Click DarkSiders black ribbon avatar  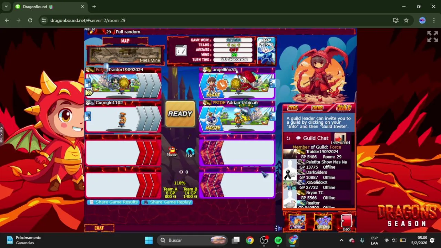click(x=289, y=175)
